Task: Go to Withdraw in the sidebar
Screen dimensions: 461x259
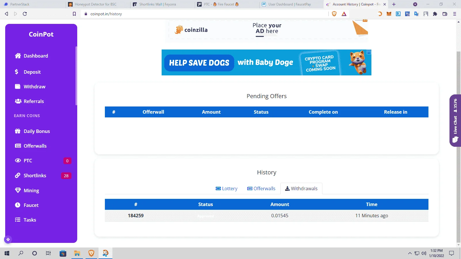Action: pos(30,87)
